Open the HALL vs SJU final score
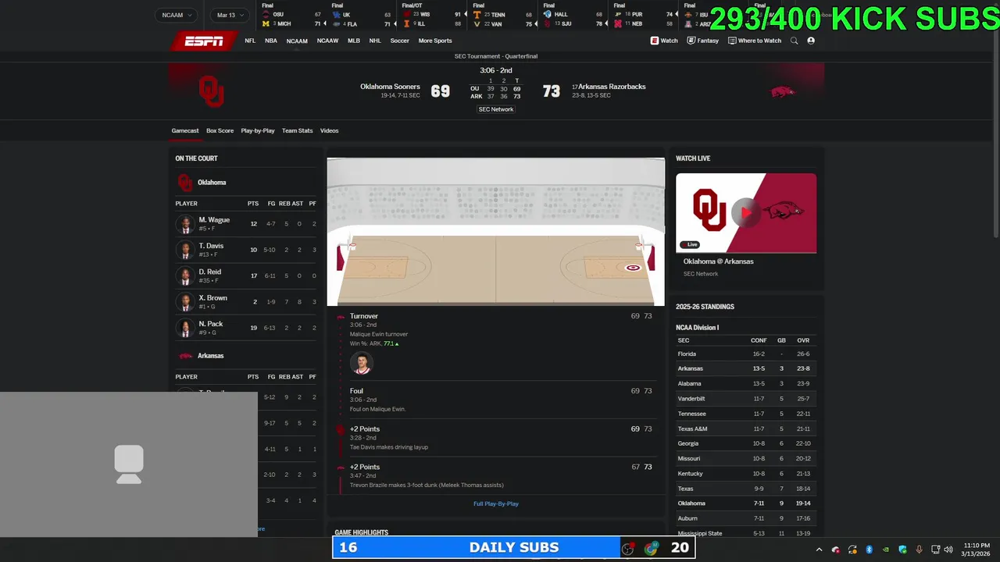Viewport: 1000px width, 562px height. tap(573, 16)
